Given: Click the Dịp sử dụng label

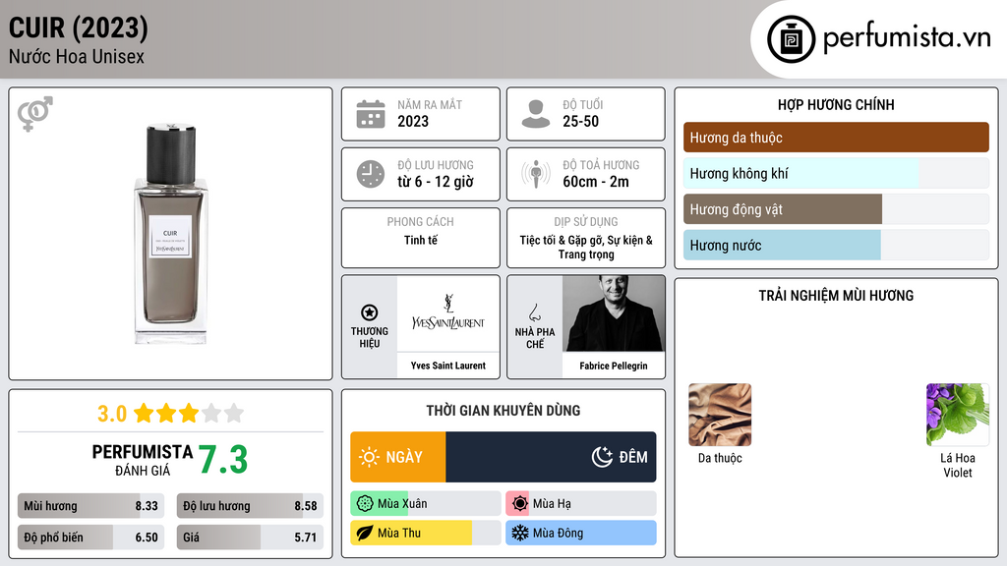Looking at the screenshot, I should click(x=586, y=221).
